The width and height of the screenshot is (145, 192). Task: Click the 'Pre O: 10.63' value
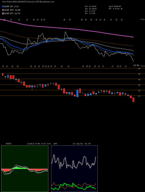point(91,6)
